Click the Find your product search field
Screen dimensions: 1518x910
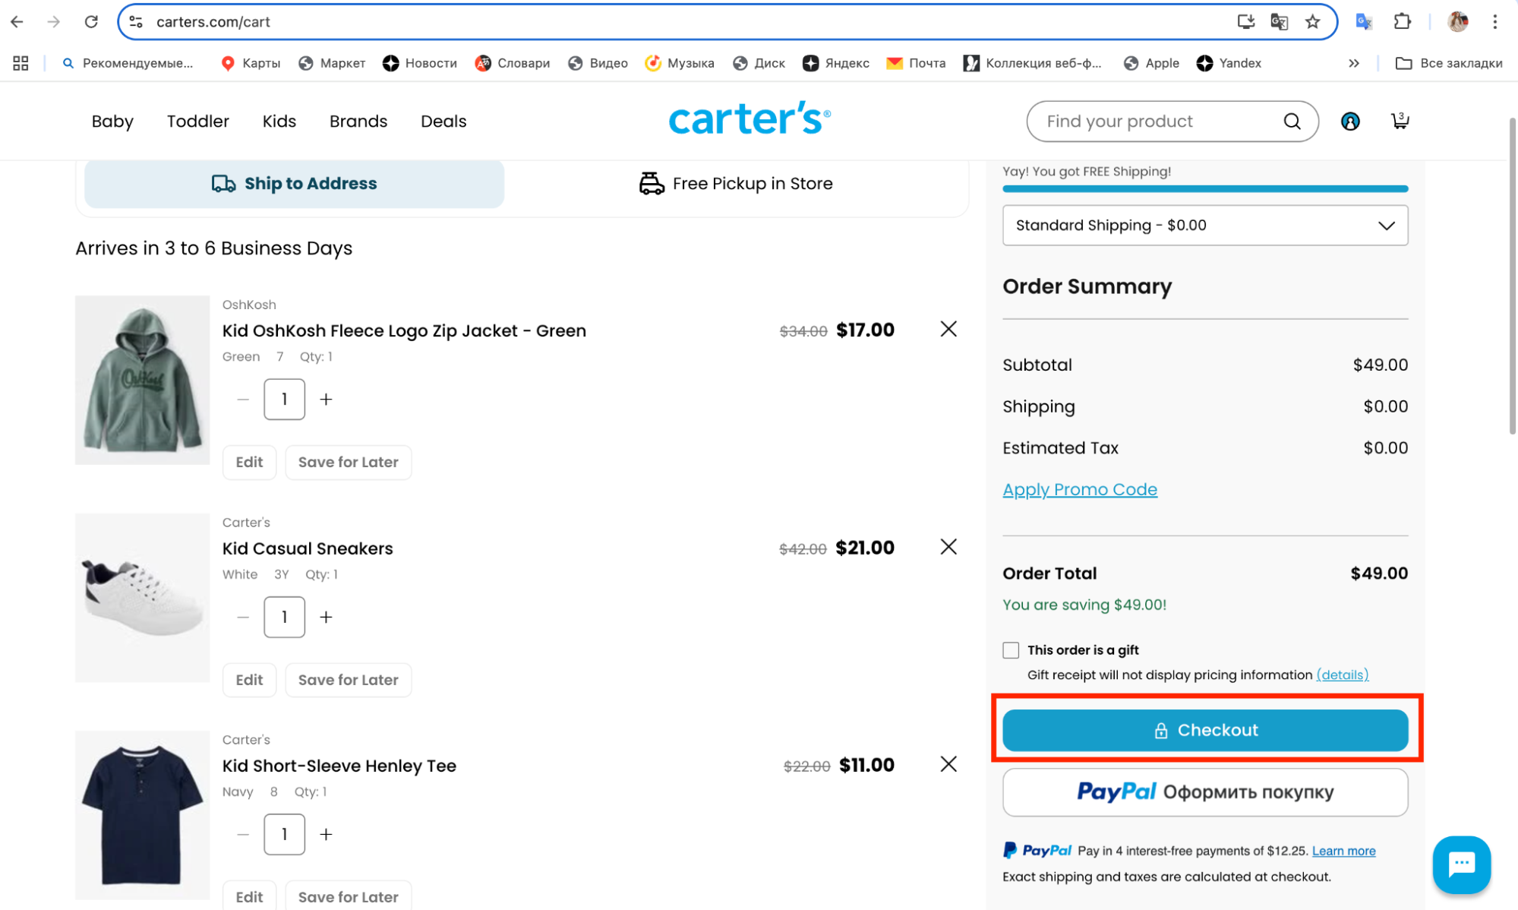(1154, 122)
